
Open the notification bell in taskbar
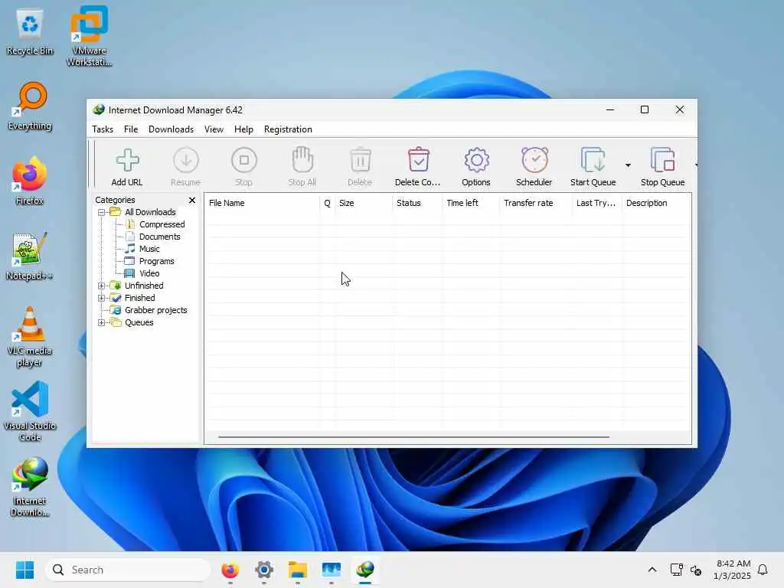pyautogui.click(x=763, y=570)
